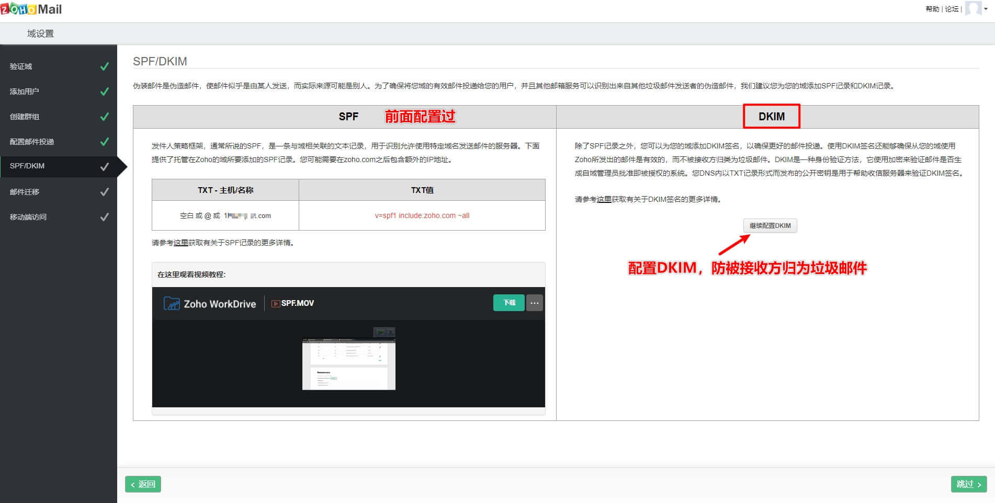Click the Zoho WorkDrive folder icon
The image size is (995, 503).
[171, 303]
